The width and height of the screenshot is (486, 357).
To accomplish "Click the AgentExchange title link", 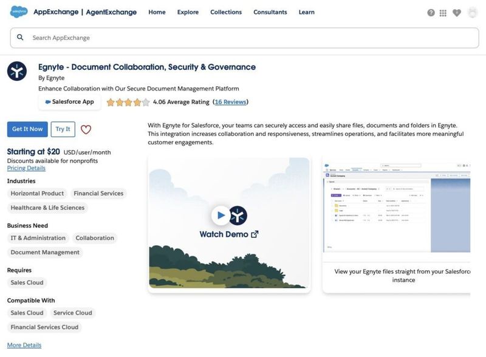I will coord(111,12).
